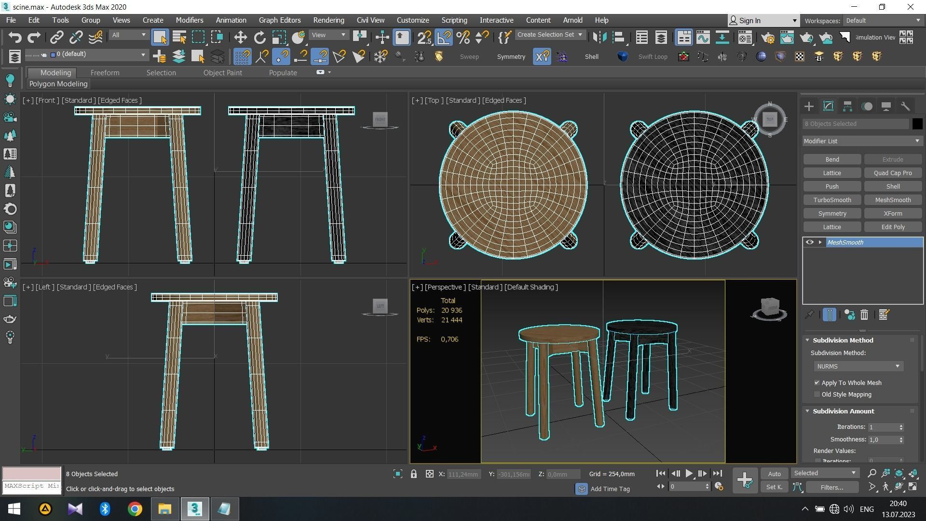926x521 pixels.
Task: Go to the start frame
Action: click(661, 474)
